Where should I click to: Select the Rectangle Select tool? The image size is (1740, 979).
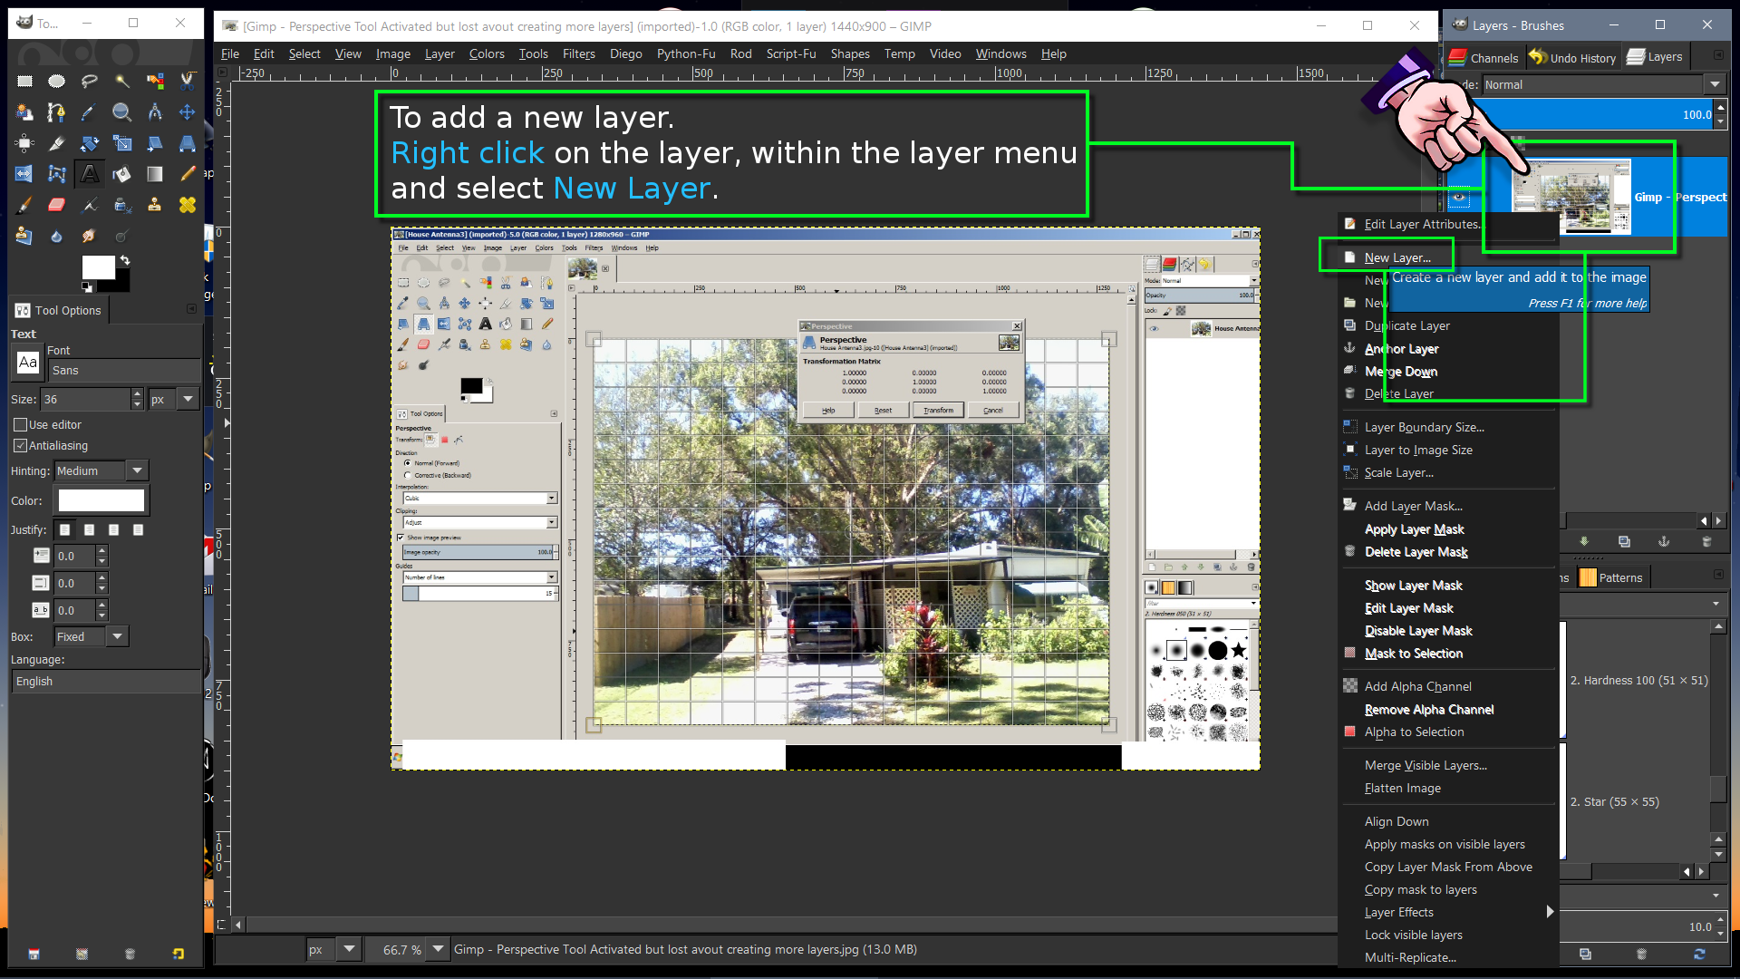coord(24,82)
